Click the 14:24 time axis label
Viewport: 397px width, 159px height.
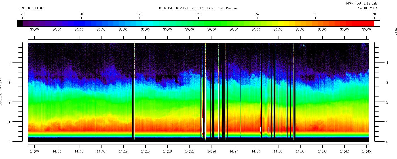212,152
